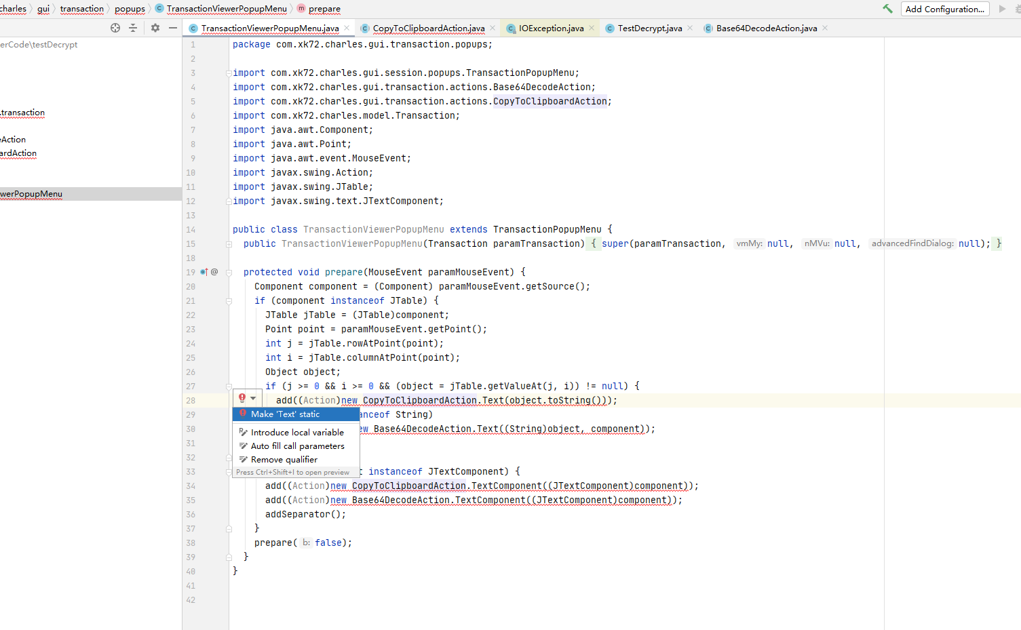The image size is (1021, 630).
Task: Collapse the JTextComponent if-block fold marker
Action: [229, 471]
